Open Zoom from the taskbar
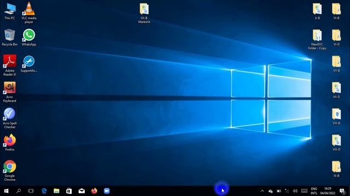Screen dimensions: 350x196 pyautogui.click(x=107, y=191)
